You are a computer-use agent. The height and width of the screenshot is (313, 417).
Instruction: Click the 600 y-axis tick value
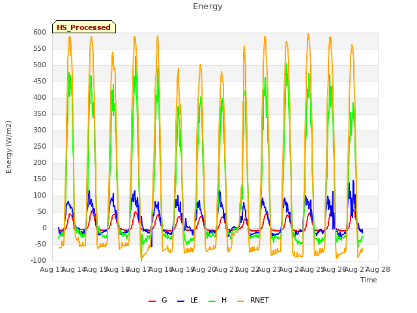click(x=40, y=32)
